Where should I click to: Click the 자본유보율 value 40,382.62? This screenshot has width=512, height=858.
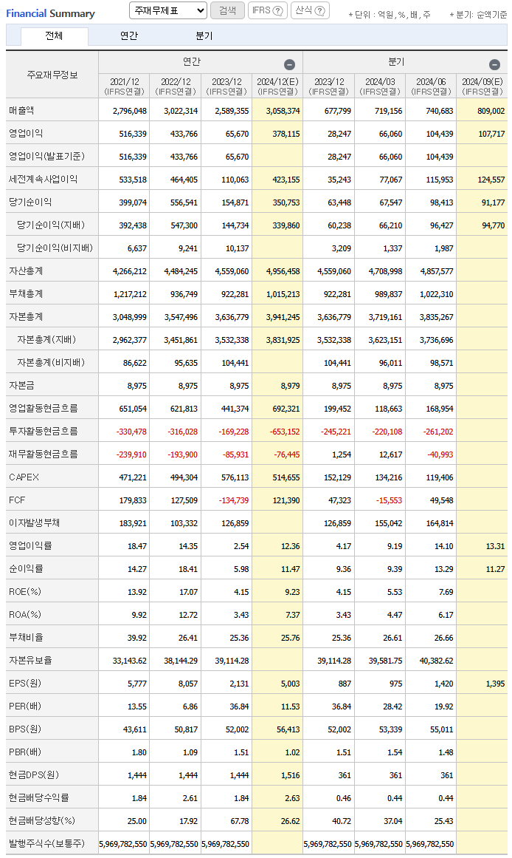click(437, 661)
